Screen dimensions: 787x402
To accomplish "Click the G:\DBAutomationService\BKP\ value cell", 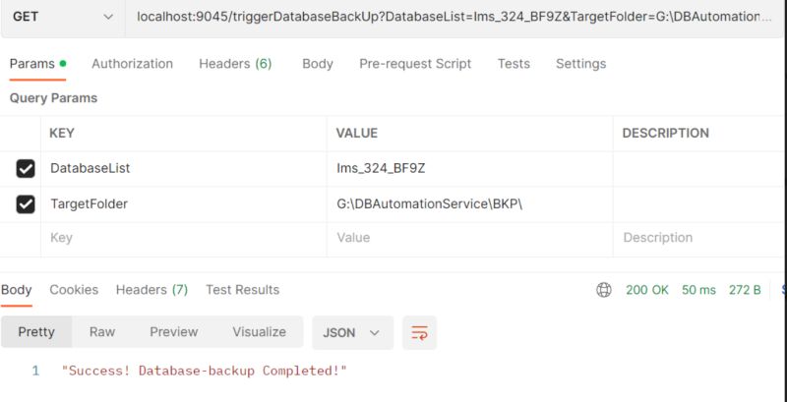I will pyautogui.click(x=470, y=204).
